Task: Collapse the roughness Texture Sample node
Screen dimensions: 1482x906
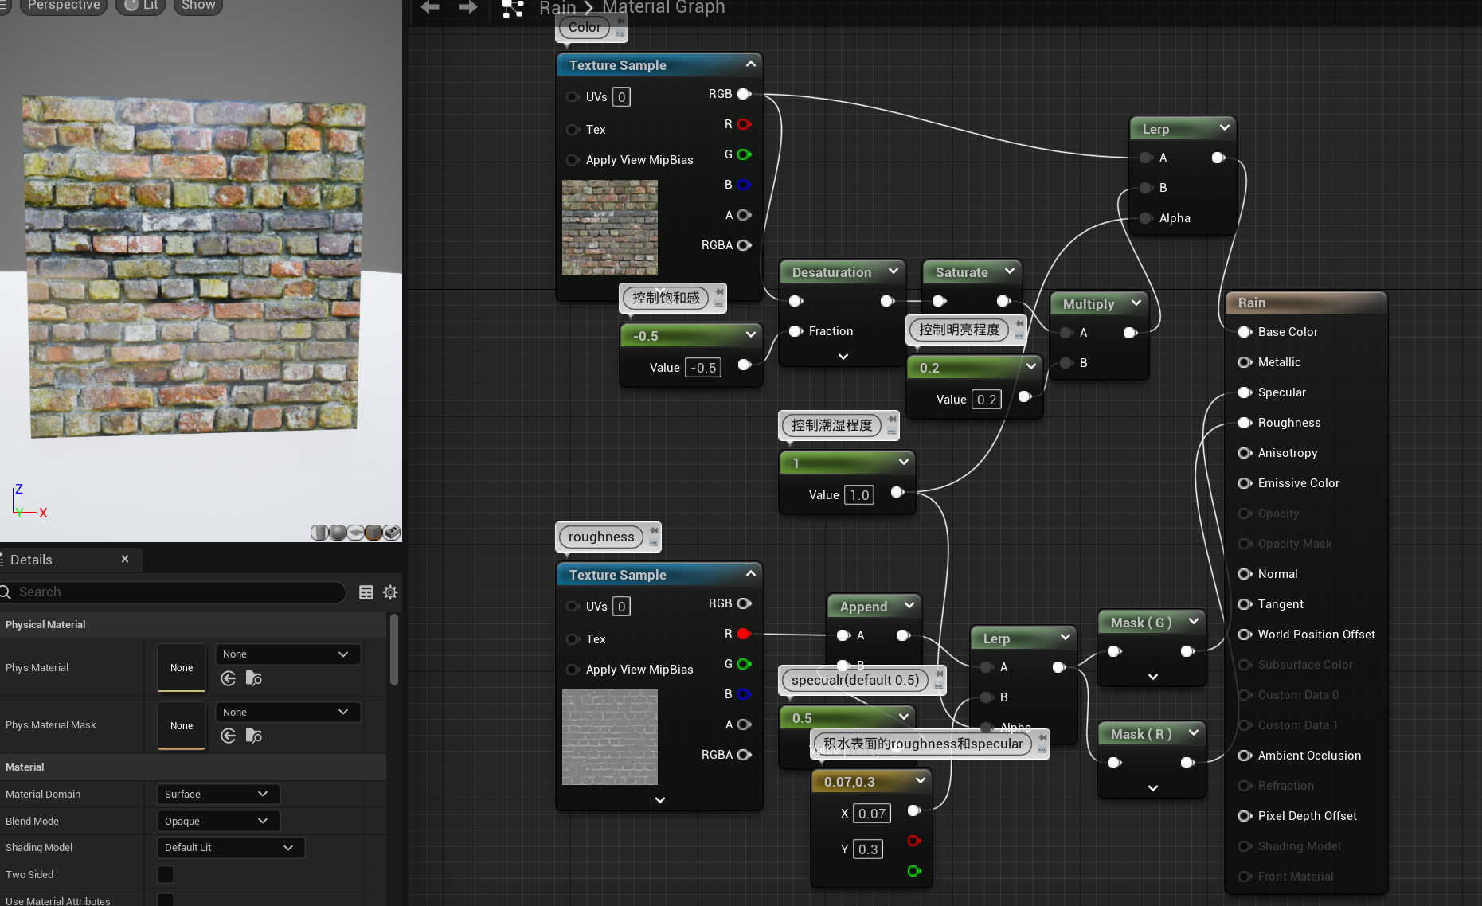Action: (x=750, y=573)
